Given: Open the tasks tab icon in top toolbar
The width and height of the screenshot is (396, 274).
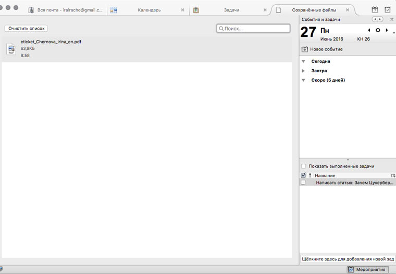Looking at the screenshot, I should click(388, 9).
